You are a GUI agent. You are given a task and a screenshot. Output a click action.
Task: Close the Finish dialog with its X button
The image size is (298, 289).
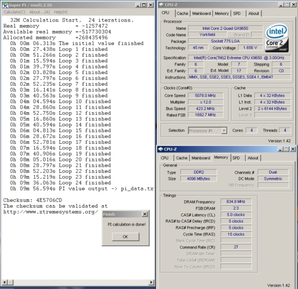tap(145, 214)
